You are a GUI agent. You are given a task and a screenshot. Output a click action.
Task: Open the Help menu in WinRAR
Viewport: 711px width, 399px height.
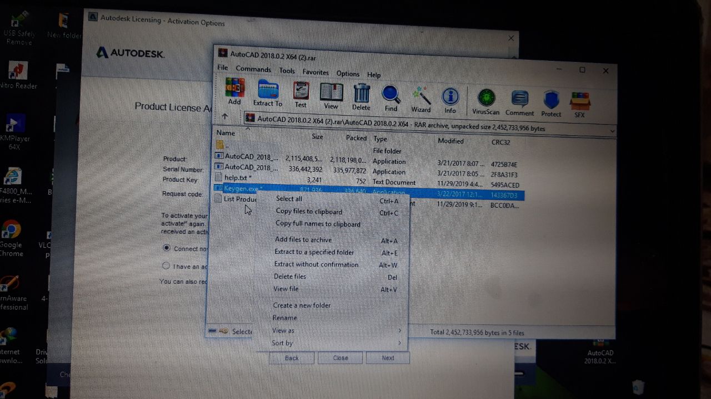coord(374,75)
